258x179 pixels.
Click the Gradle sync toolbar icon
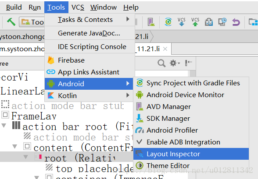pos(168,22)
